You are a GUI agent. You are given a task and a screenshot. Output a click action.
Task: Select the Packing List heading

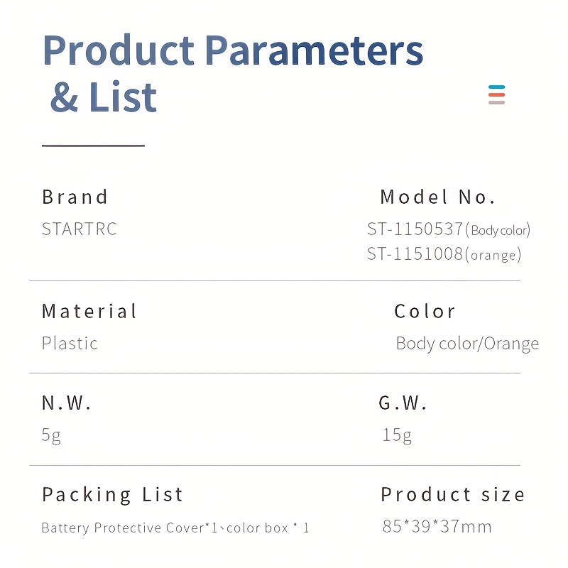coord(113,495)
